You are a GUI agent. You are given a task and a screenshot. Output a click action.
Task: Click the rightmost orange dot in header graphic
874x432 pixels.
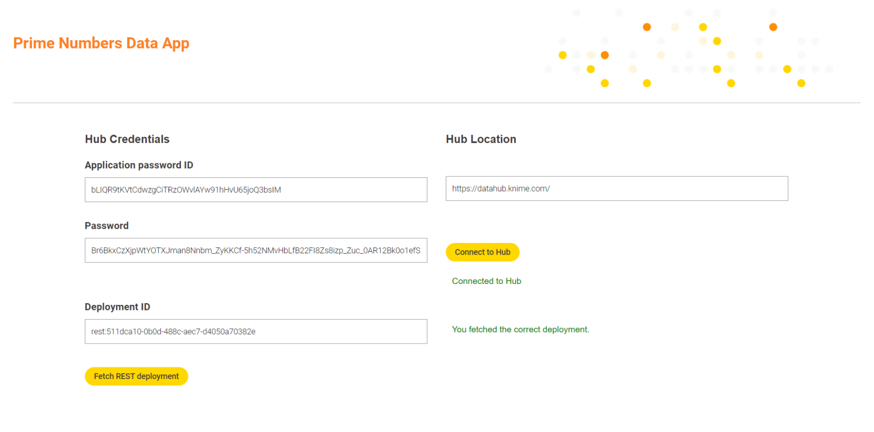click(773, 27)
